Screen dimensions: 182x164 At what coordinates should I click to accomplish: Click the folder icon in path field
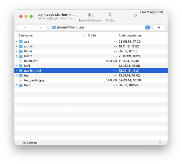(54, 28)
